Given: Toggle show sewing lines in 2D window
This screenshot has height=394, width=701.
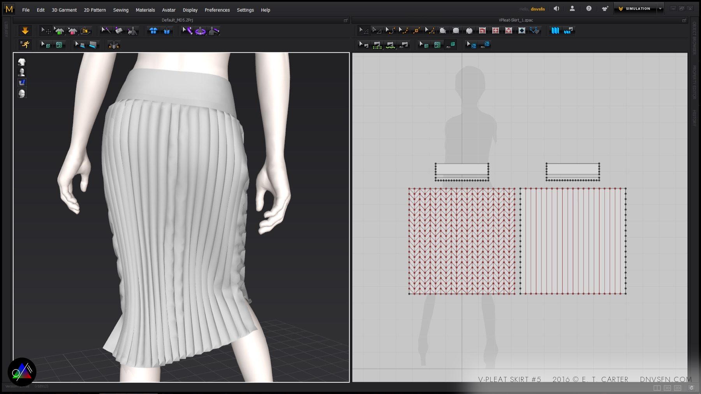Looking at the screenshot, I should [404, 45].
